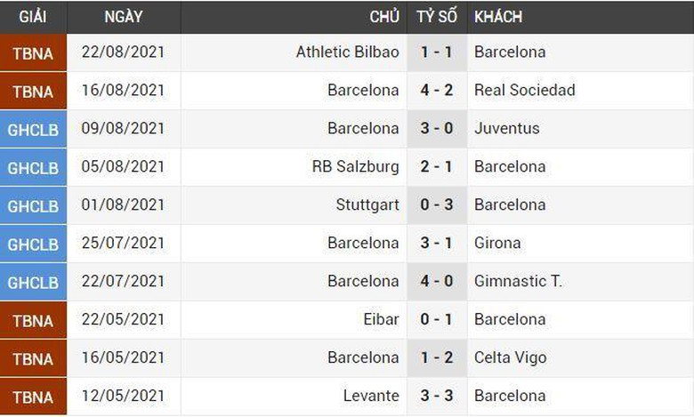Click the 4 - 2 score against Real Sociedad
Image resolution: width=694 pixels, height=417 pixels.
click(x=437, y=90)
